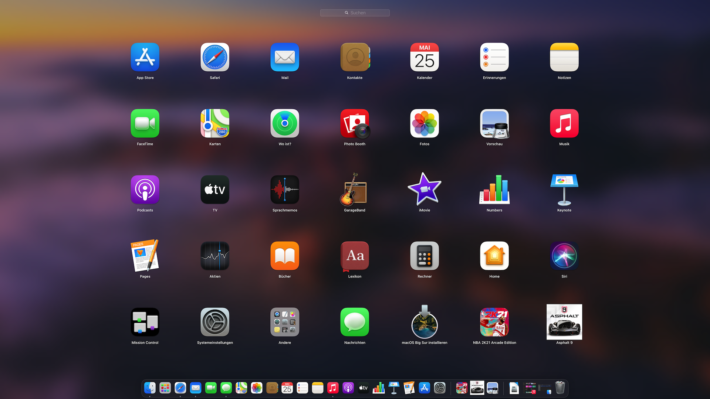Click the Siri icon
Image resolution: width=710 pixels, height=399 pixels.
[564, 256]
